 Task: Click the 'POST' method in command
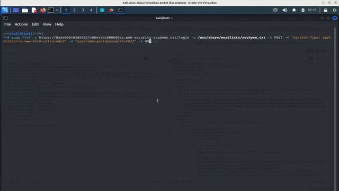point(278,38)
